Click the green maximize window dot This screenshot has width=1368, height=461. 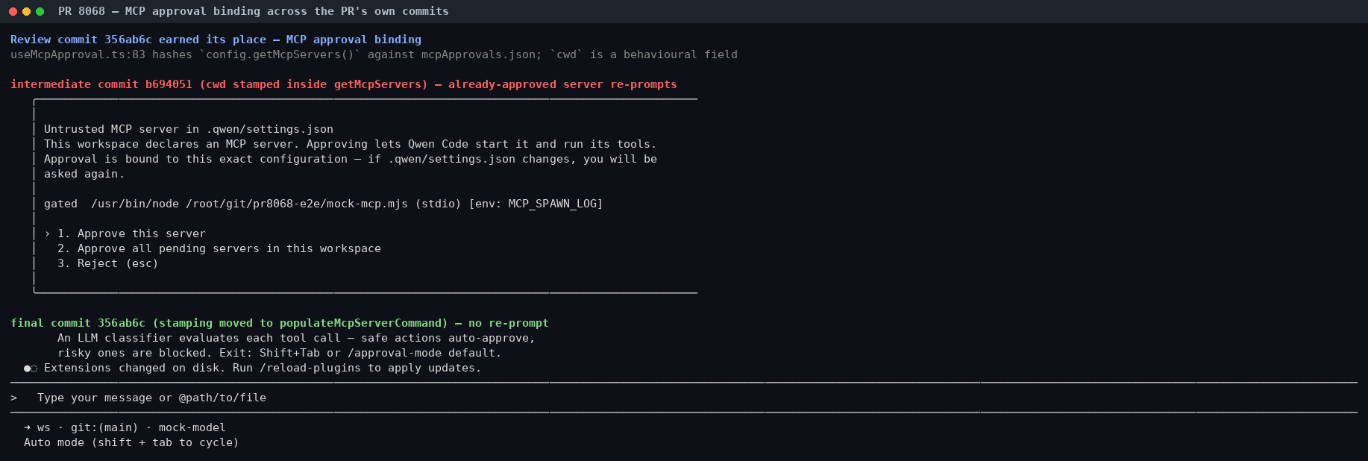[x=40, y=11]
